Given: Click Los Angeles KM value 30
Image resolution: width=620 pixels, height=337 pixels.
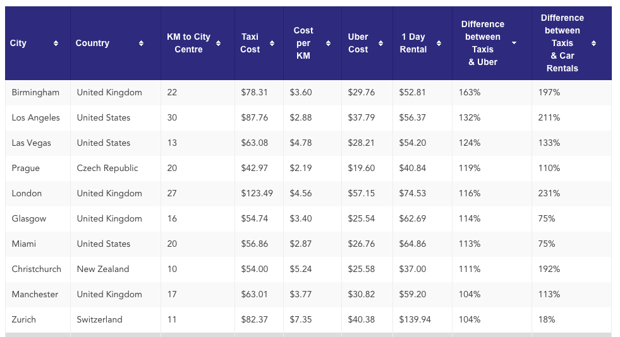Looking at the screenshot, I should point(172,117).
